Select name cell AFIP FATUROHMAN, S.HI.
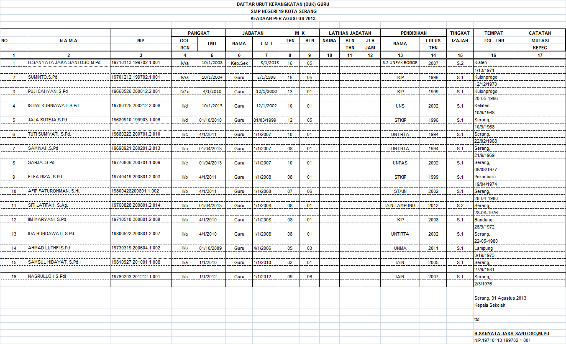 pos(69,191)
